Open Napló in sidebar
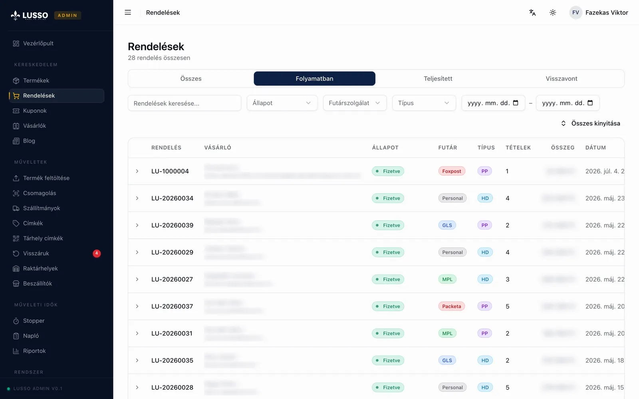 (56, 336)
